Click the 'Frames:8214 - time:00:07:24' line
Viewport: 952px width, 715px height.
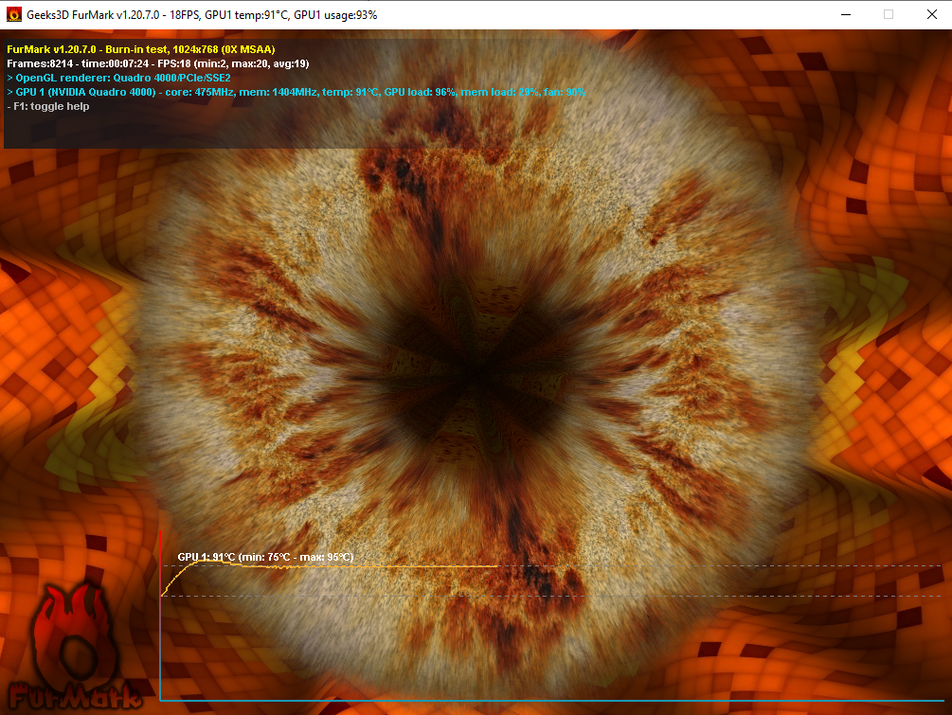(158, 63)
